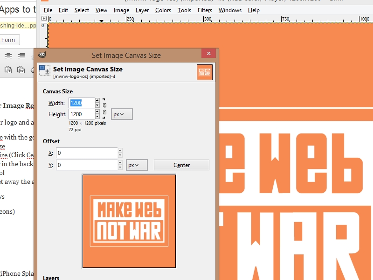This screenshot has height=280, width=373.
Task: Open the Image menu
Action: 121,10
